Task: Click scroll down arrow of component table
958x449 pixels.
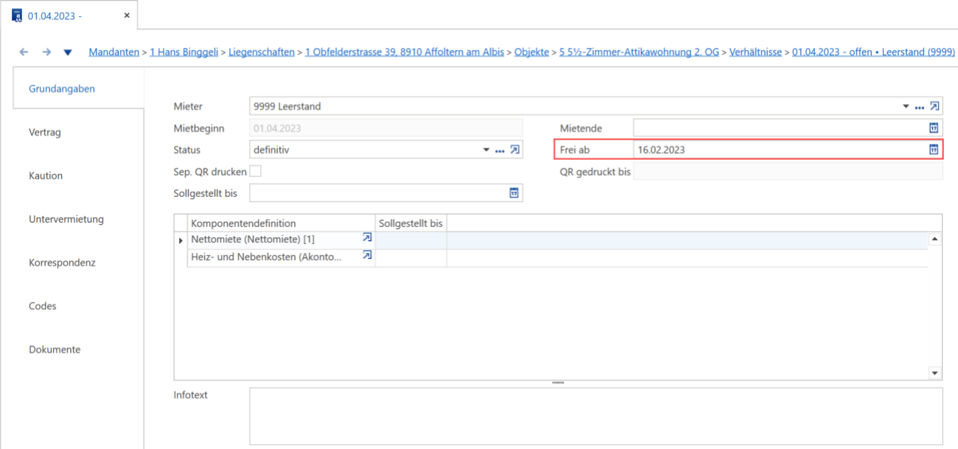Action: 935,373
